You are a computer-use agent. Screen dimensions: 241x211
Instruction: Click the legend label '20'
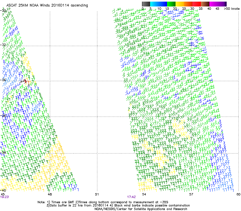click(x=175, y=9)
